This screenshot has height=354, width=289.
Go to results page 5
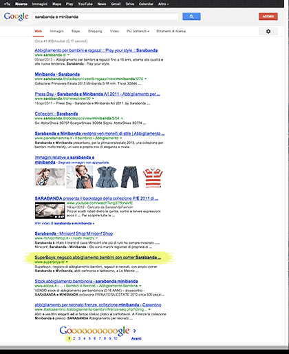[x=89, y=338]
